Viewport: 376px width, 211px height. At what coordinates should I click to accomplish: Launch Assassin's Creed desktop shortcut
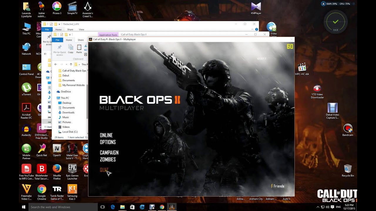click(88, 9)
